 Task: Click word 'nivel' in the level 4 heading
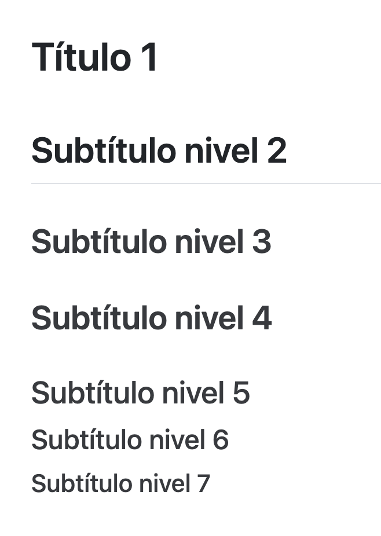209,318
